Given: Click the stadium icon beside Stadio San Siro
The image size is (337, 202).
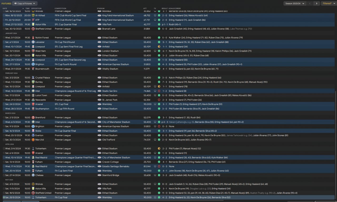Looking at the screenshot, I should 99,91.
